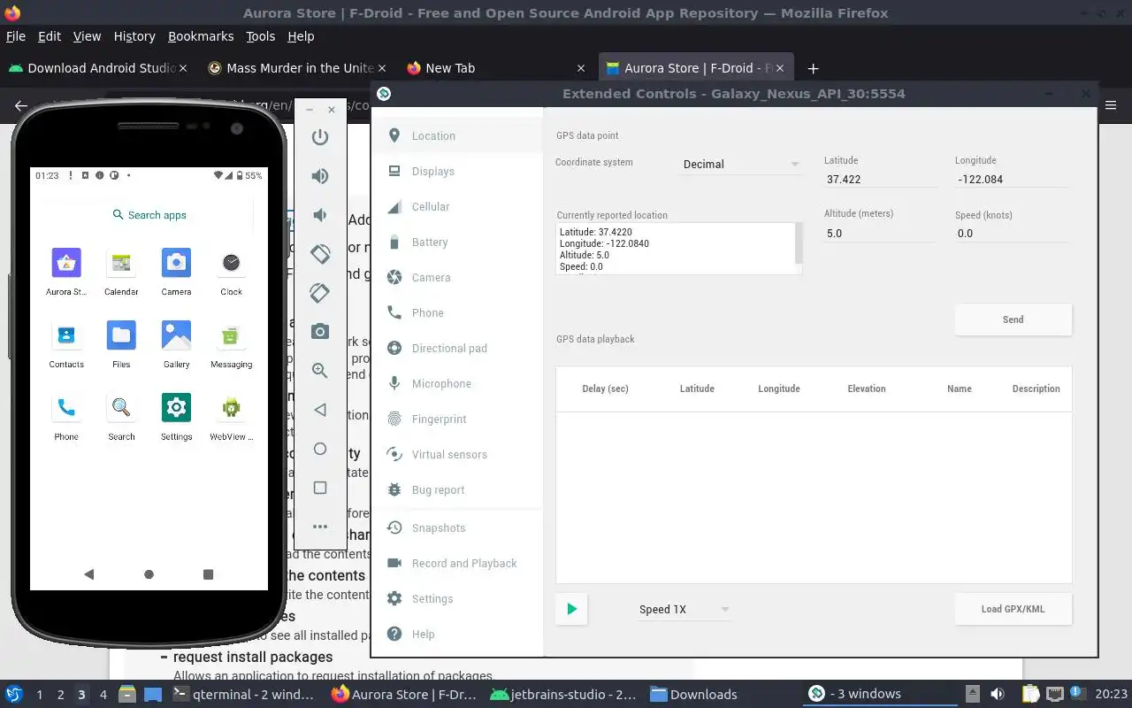Open Record and Playback section
Screen dimensions: 1132x708
[456, 563]
